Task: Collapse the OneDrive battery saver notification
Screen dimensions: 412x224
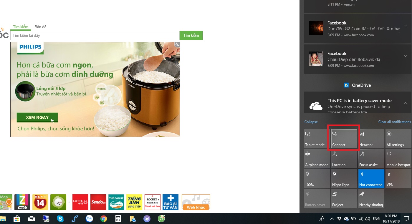Action: [x=406, y=103]
